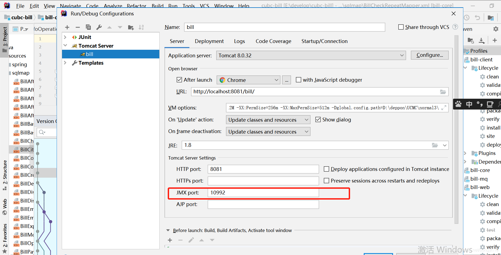Check Preserve sessions across restarts and redeploys
The width and height of the screenshot is (501, 255).
[327, 181]
